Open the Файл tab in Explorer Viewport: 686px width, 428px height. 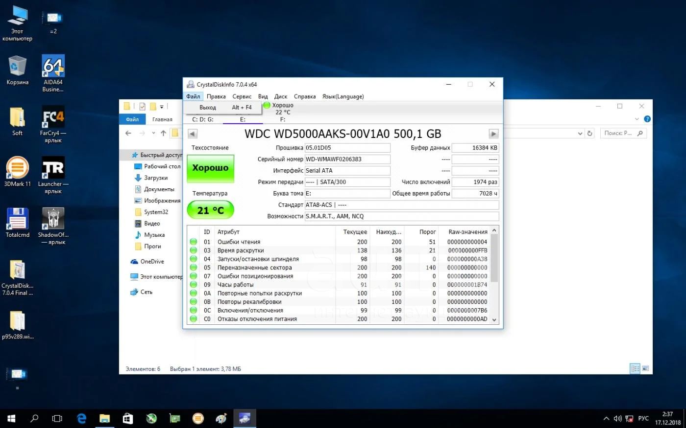[132, 119]
